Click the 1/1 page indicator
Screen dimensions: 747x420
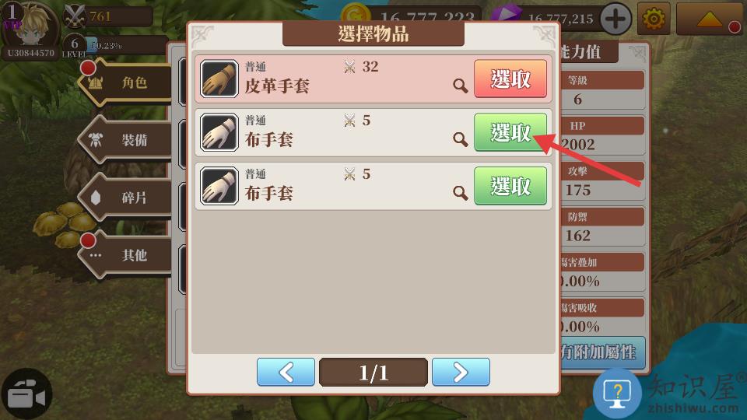pos(373,373)
